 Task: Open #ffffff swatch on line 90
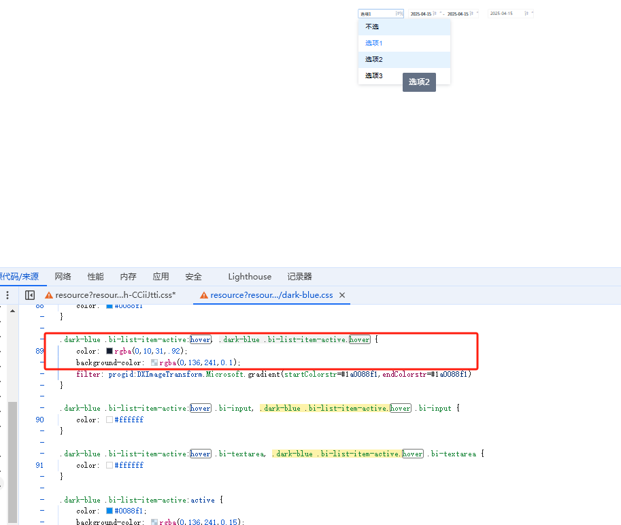110,420
